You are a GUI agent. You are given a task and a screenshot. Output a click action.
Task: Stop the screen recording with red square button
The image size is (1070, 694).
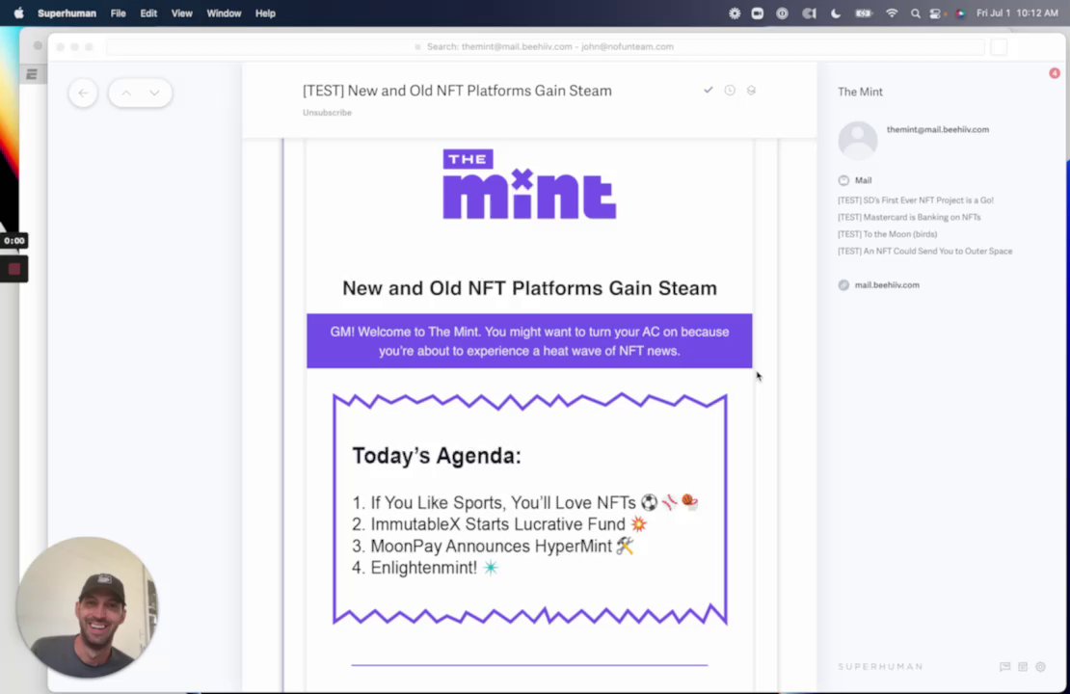pyautogui.click(x=13, y=270)
